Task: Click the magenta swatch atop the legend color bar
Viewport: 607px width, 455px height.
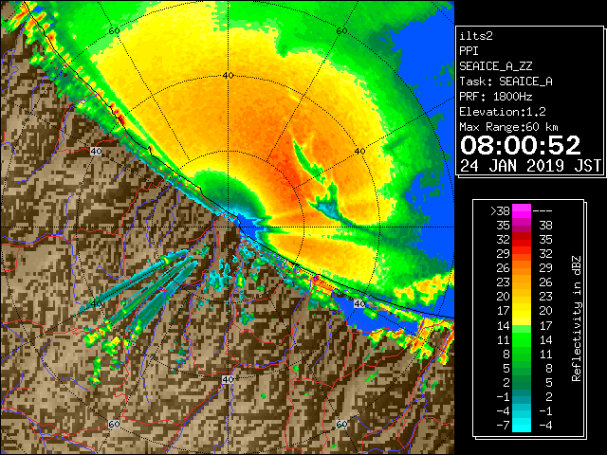Action: pyautogui.click(x=522, y=210)
